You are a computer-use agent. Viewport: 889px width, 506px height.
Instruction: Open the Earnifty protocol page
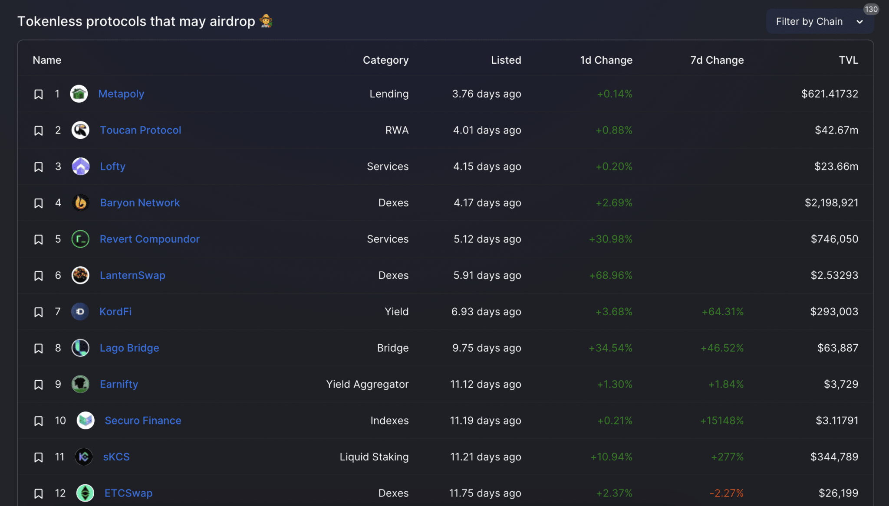point(119,384)
